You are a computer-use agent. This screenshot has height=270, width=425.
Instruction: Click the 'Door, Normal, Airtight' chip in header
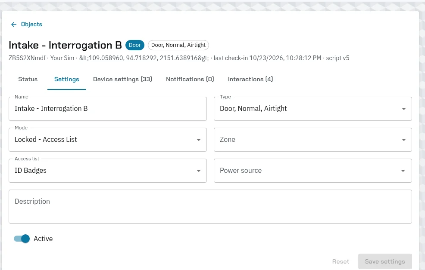(178, 45)
